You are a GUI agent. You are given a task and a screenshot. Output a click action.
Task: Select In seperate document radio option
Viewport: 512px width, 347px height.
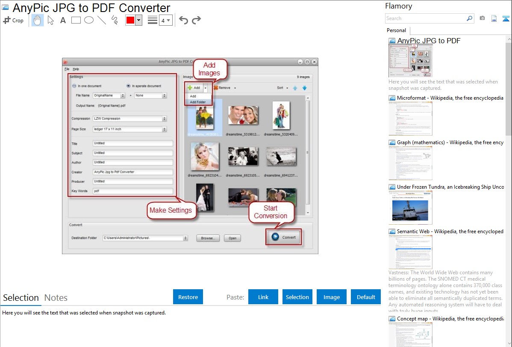[x=128, y=86]
